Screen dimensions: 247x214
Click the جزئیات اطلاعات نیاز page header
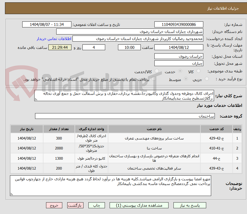(x=223, y=8)
